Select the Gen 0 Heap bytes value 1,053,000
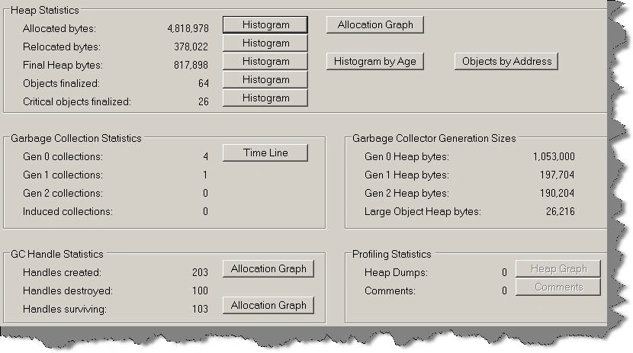633x353 pixels. pyautogui.click(x=554, y=156)
